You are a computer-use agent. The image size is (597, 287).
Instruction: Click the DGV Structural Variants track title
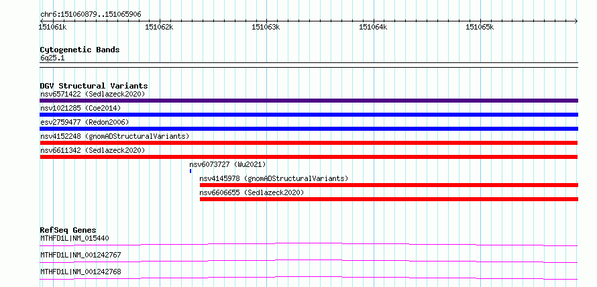coord(94,86)
